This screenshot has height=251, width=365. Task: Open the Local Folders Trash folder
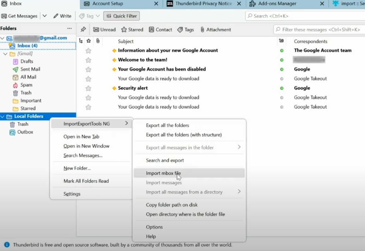point(23,124)
